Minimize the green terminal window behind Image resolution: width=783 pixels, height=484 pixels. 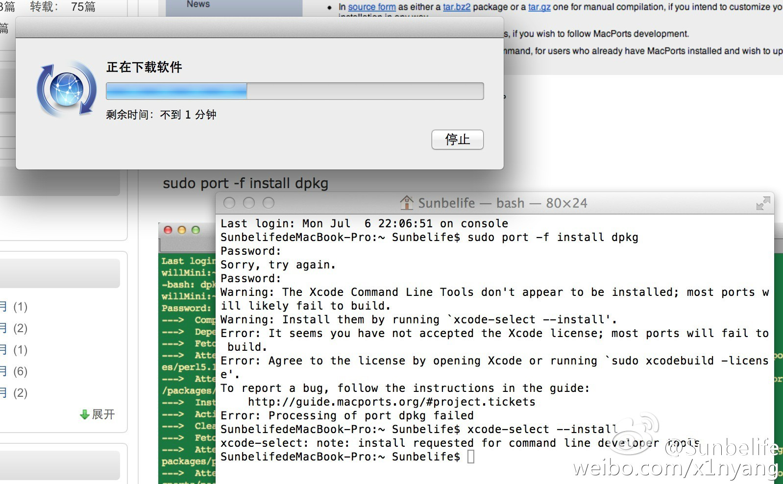(182, 230)
